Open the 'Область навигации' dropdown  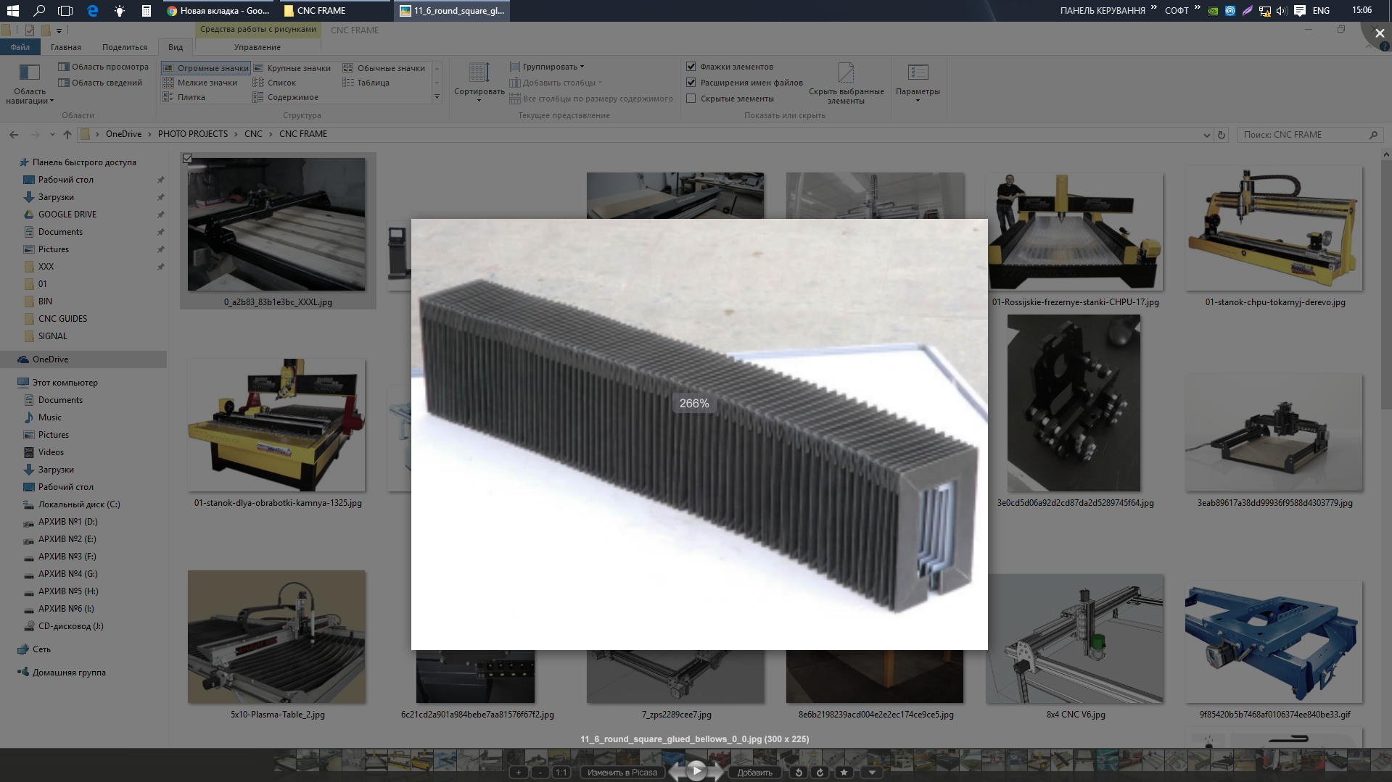click(x=30, y=84)
